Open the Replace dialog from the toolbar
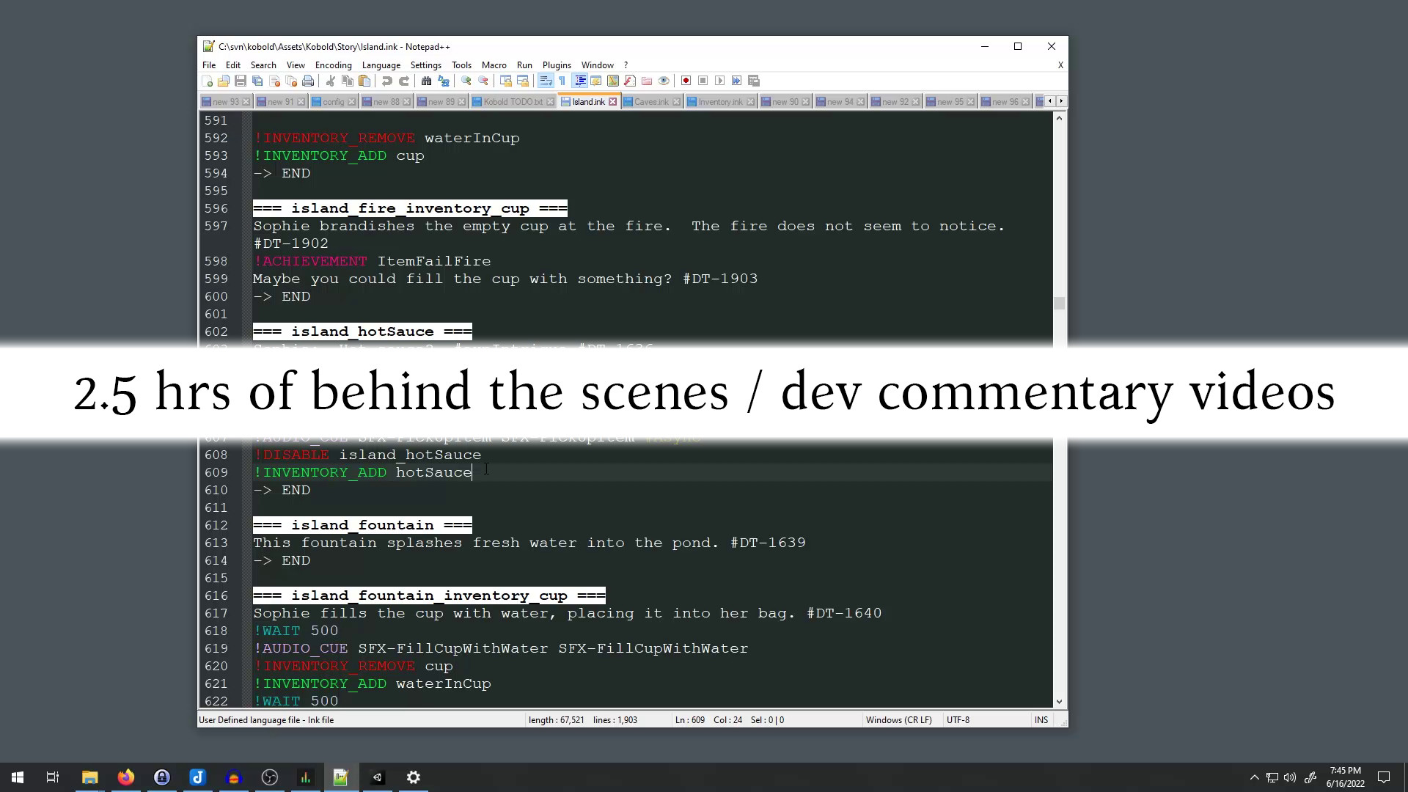The width and height of the screenshot is (1408, 792). click(x=444, y=81)
